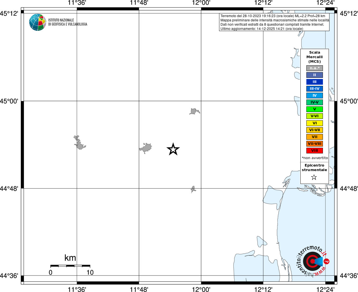The height and width of the screenshot is (292, 358).
Task: Click the epicenter star on the map
Action: click(173, 149)
